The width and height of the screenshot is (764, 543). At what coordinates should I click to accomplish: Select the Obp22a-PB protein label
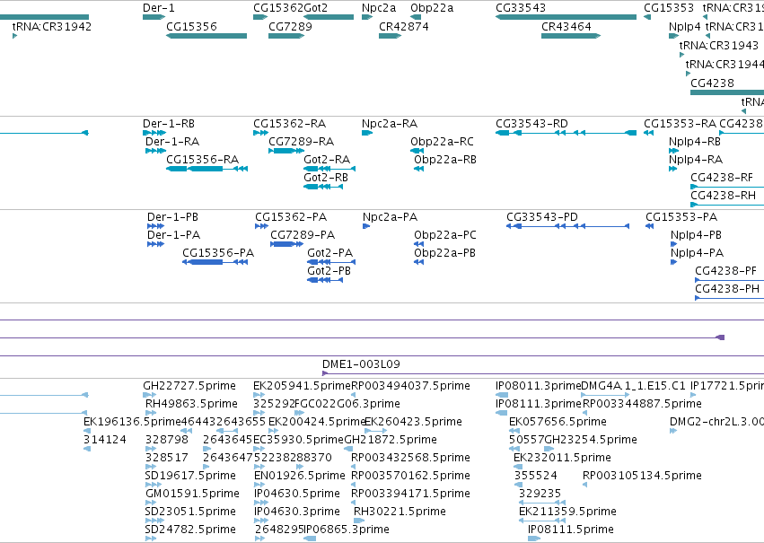click(444, 253)
